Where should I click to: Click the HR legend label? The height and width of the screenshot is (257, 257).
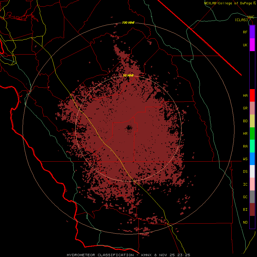pos(245,134)
